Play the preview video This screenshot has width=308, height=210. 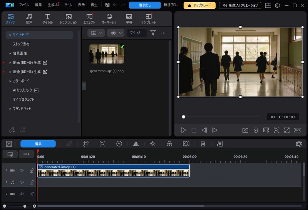[x=183, y=130]
